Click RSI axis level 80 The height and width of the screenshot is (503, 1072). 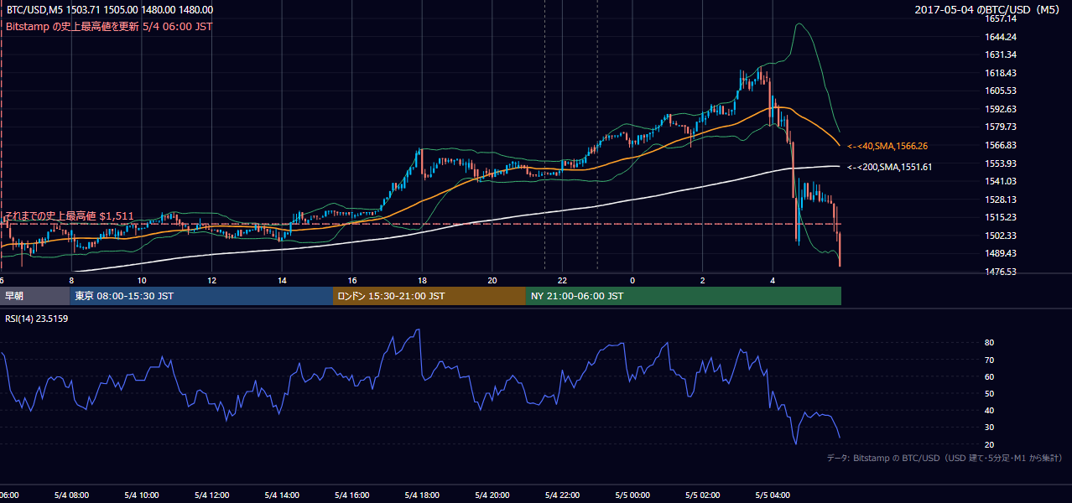point(989,343)
